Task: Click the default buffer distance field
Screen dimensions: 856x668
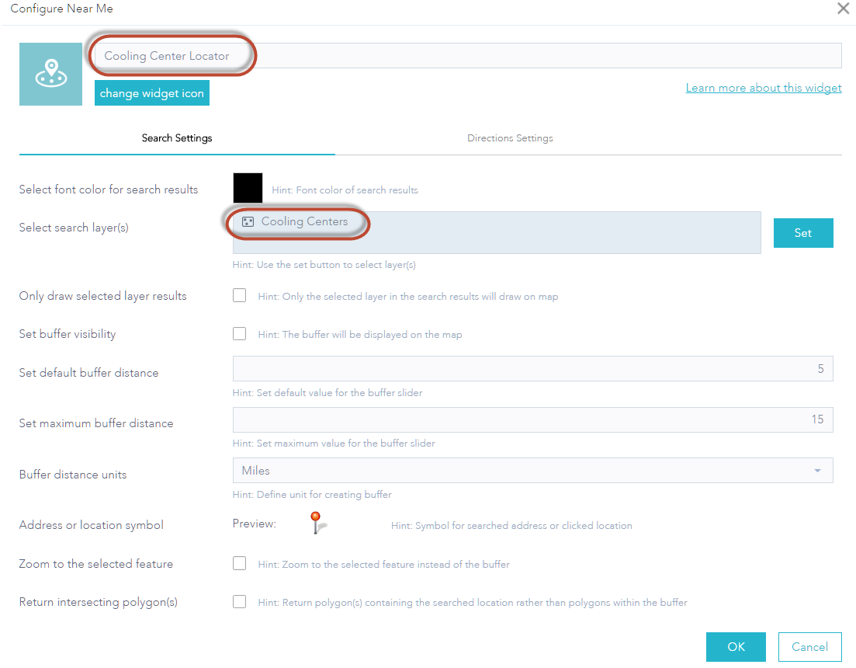Action: (532, 369)
